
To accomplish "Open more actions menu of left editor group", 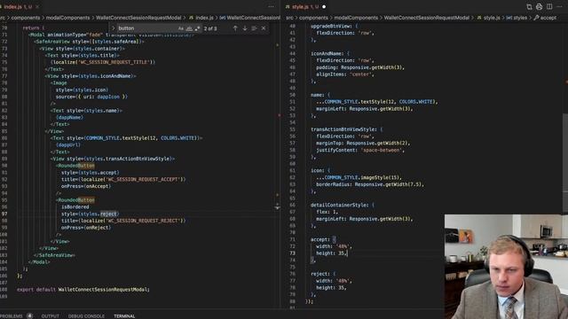I will click(x=271, y=6).
